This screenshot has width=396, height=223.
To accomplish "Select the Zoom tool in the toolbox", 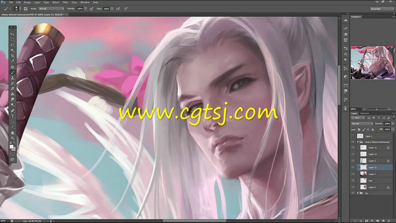I will [x=12, y=138].
